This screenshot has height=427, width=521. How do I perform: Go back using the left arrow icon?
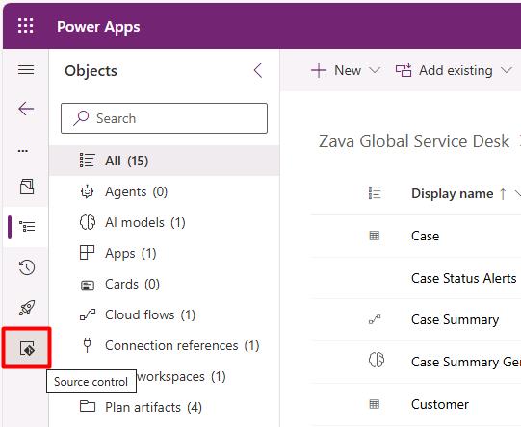click(26, 109)
